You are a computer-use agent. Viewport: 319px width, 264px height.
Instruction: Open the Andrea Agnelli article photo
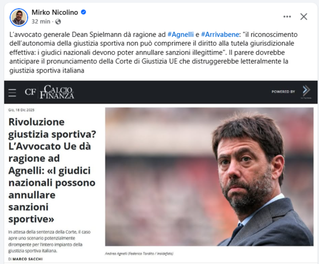point(209,177)
